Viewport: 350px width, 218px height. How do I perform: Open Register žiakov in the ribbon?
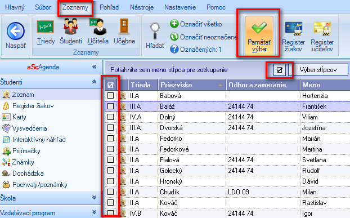(x=293, y=37)
